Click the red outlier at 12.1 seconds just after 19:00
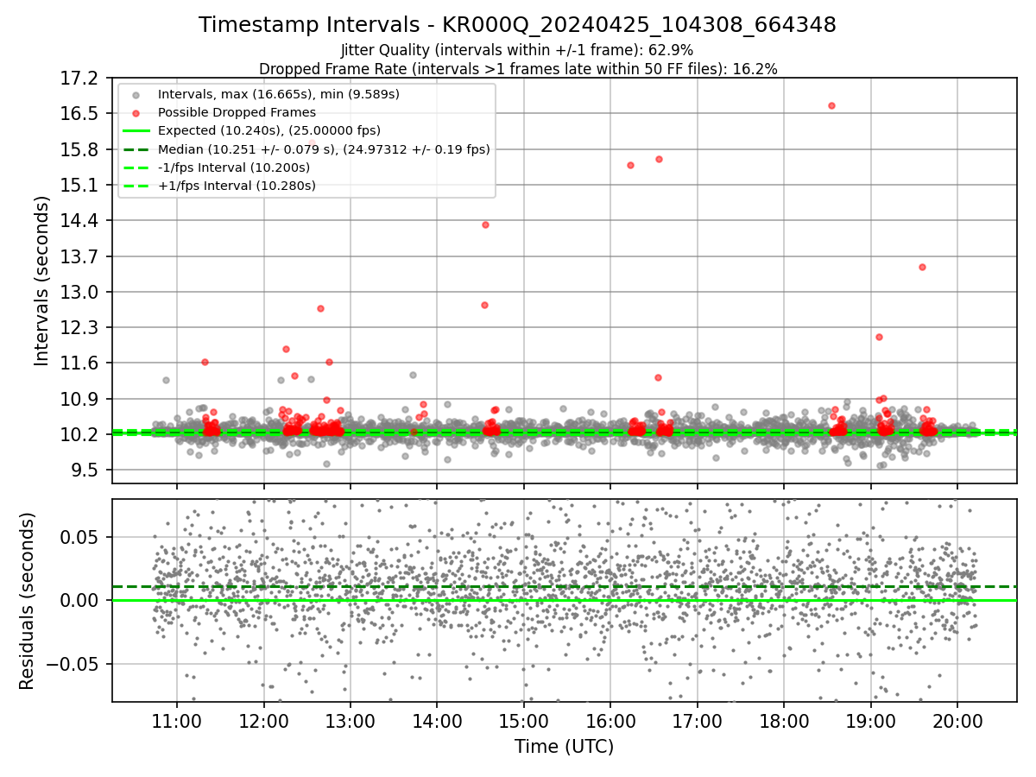Image resolution: width=1036 pixels, height=777 pixels. [879, 337]
